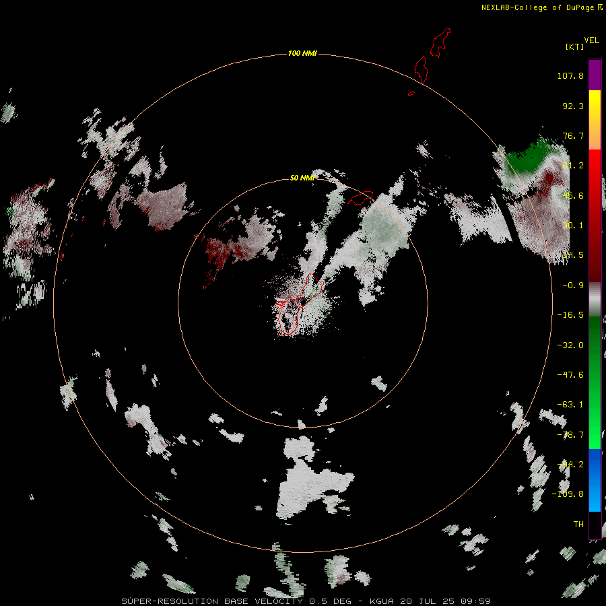Select the -32.0 scale value
Viewport: 606px width, 606px height.
pos(570,345)
